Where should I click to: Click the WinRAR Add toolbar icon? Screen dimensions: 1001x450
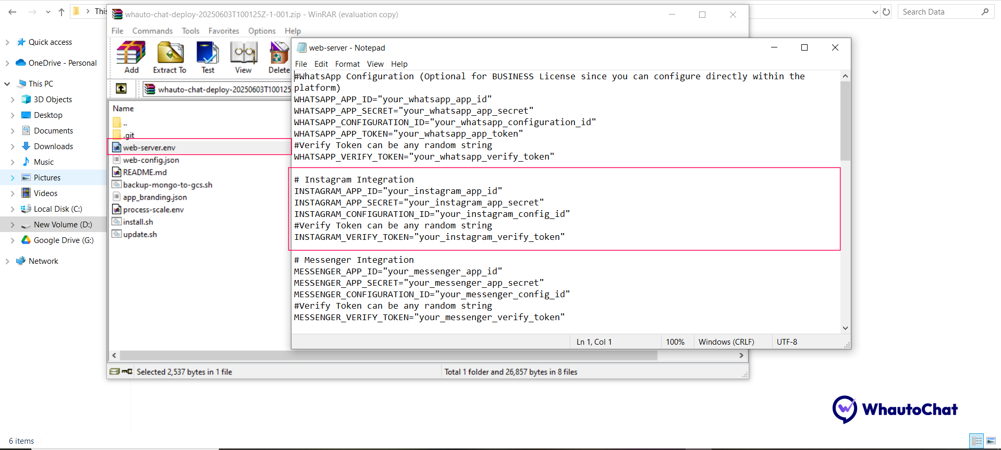click(x=131, y=57)
